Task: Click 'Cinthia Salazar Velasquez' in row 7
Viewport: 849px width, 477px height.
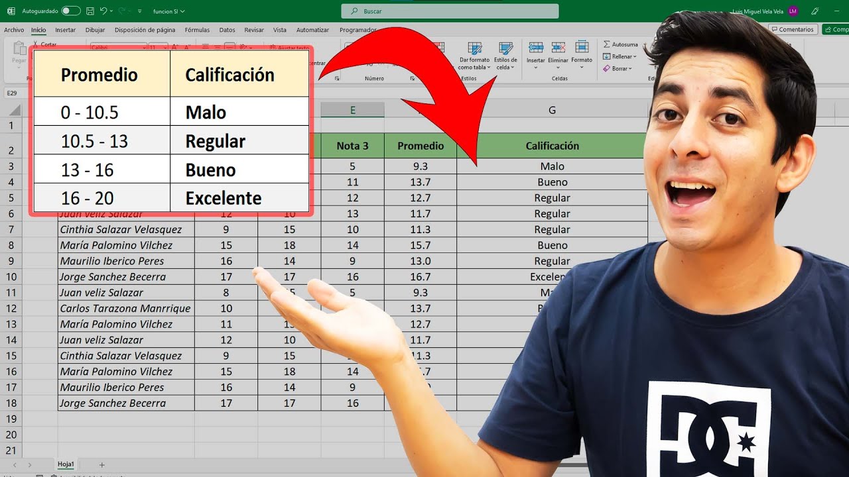Action: click(126, 229)
